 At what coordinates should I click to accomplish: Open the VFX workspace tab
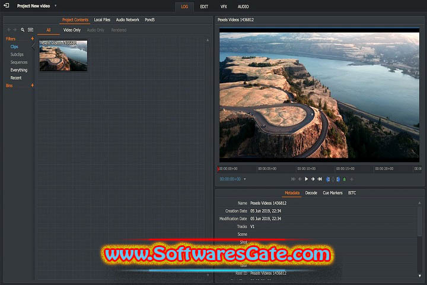pyautogui.click(x=224, y=7)
